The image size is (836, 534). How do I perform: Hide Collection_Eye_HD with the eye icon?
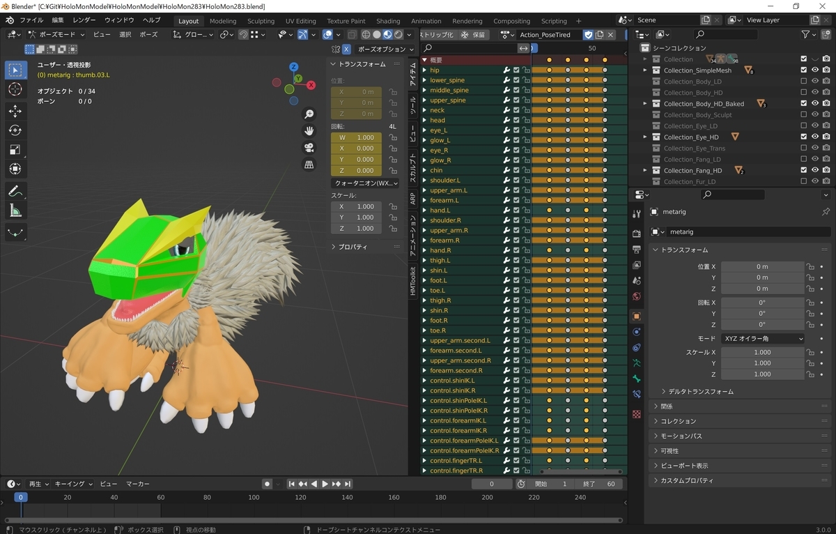[x=814, y=137]
